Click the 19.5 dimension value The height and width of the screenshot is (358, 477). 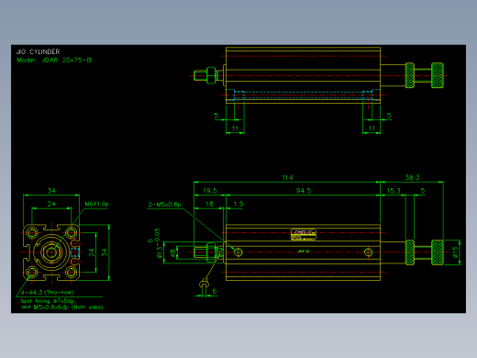(x=210, y=191)
